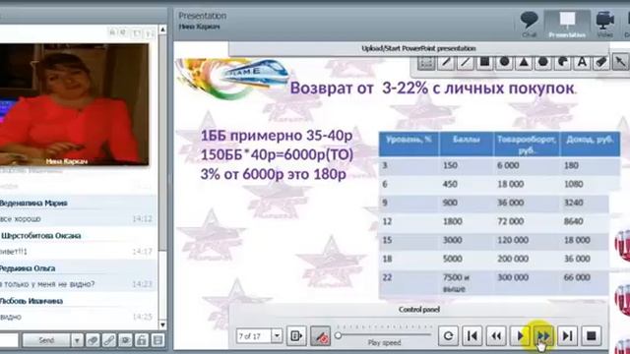Click the 'Доход, руб.' table header
Image resolution: width=630 pixels, height=354 pixels.
590,144
